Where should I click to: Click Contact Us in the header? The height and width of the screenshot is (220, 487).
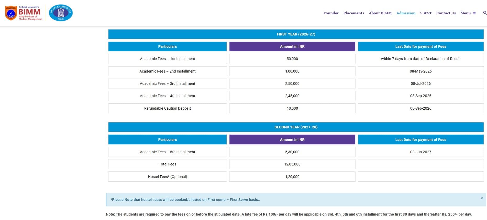tap(446, 13)
